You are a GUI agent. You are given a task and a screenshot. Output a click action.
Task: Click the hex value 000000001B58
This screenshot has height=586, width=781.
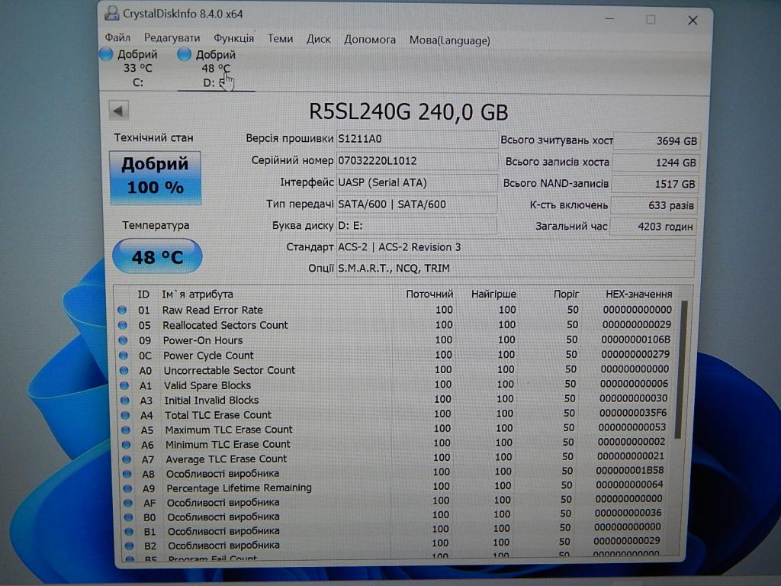[630, 470]
